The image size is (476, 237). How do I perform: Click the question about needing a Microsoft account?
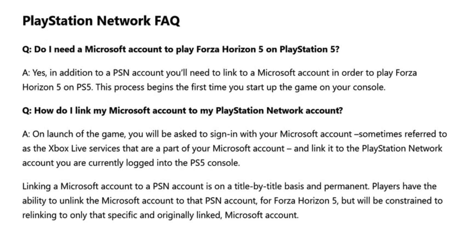click(x=181, y=49)
